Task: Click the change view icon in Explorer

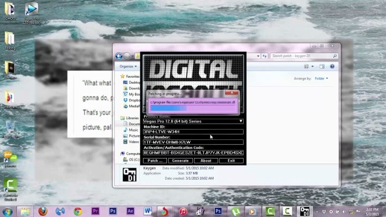Action: point(306,66)
